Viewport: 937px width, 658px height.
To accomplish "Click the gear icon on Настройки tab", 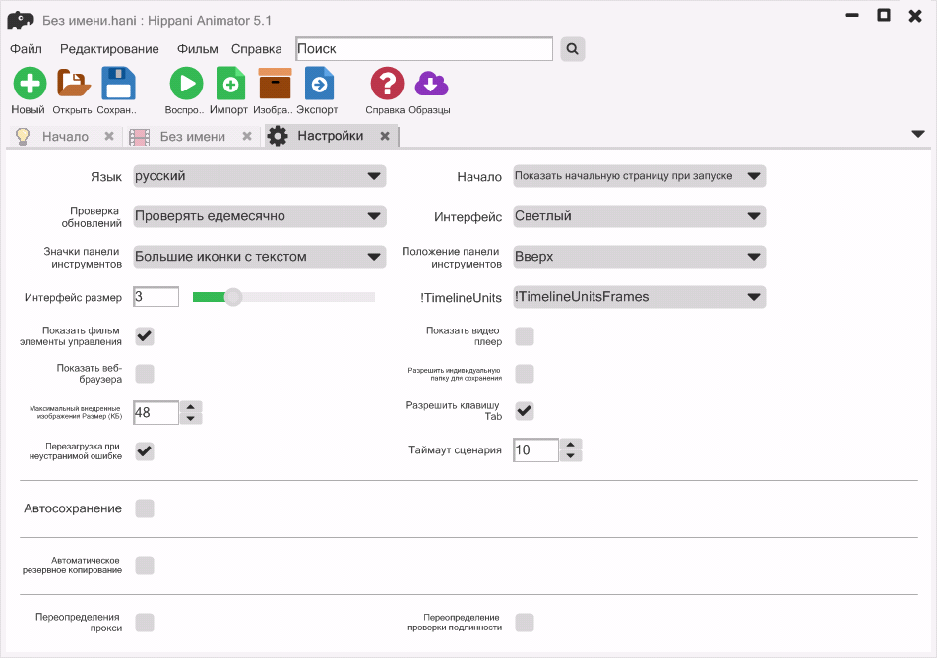I will (x=278, y=136).
